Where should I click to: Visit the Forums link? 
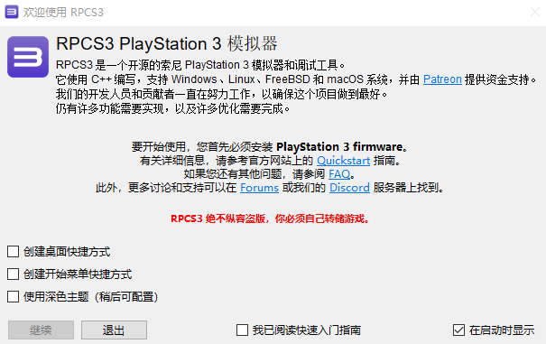click(259, 188)
